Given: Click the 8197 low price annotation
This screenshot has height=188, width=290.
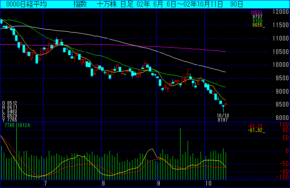Looking at the screenshot, I should (x=223, y=120).
